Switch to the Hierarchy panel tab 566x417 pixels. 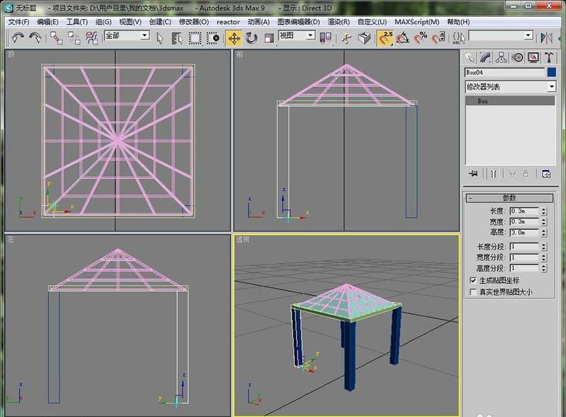tap(501, 58)
